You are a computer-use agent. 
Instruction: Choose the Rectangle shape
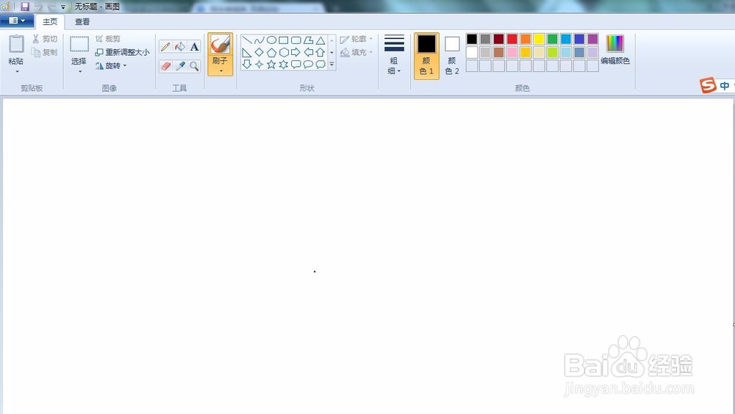(x=284, y=40)
